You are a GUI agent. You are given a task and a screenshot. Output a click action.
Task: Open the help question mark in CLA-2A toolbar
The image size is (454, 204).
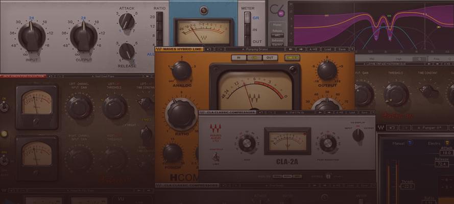tap(373, 112)
